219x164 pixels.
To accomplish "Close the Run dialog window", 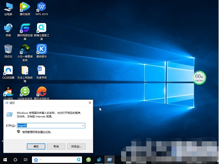I will coord(90,103).
